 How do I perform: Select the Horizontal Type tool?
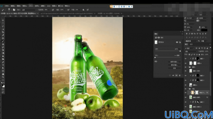[3, 65]
